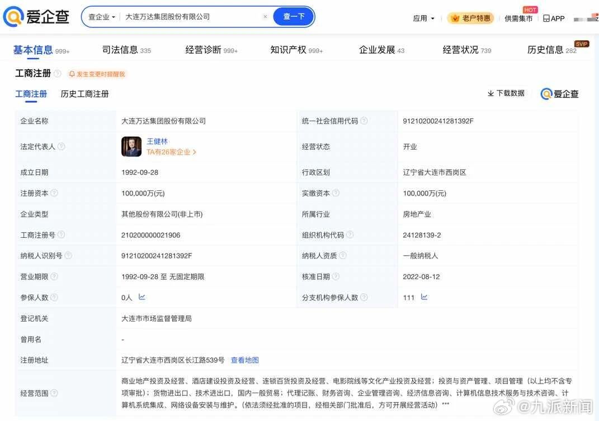
Task: Select the 工商注册 sub-tab
Action: [31, 94]
